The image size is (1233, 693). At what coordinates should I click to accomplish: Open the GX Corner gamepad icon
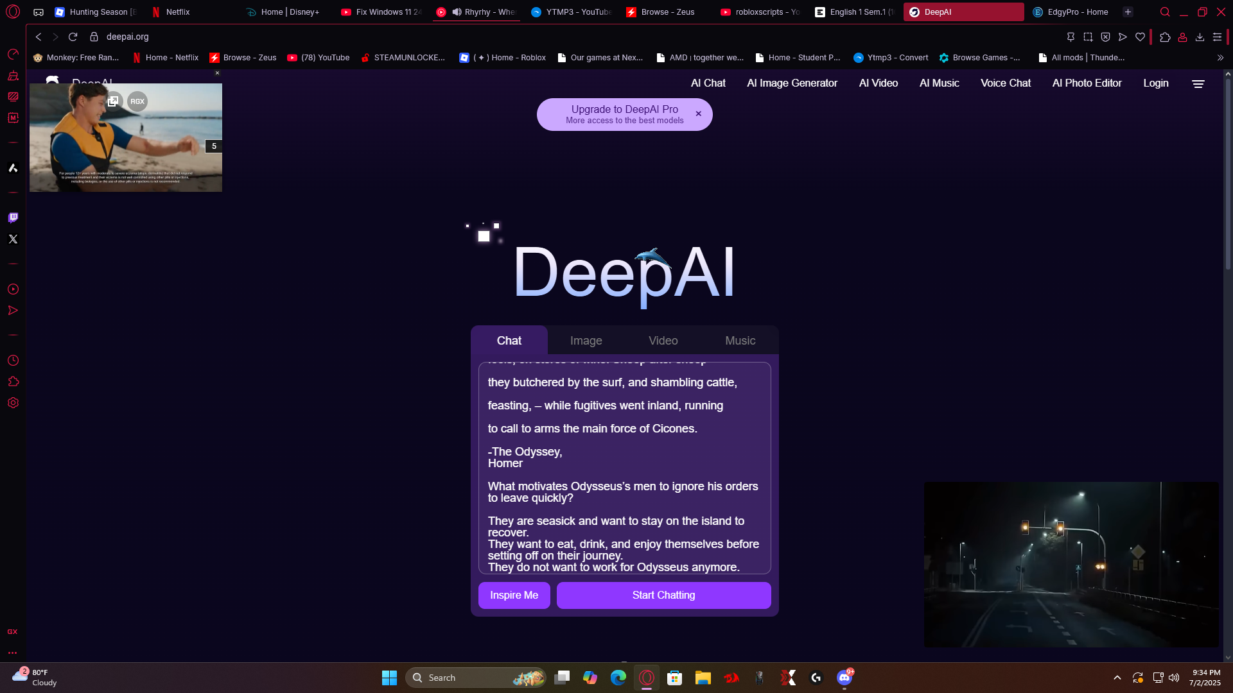click(39, 12)
